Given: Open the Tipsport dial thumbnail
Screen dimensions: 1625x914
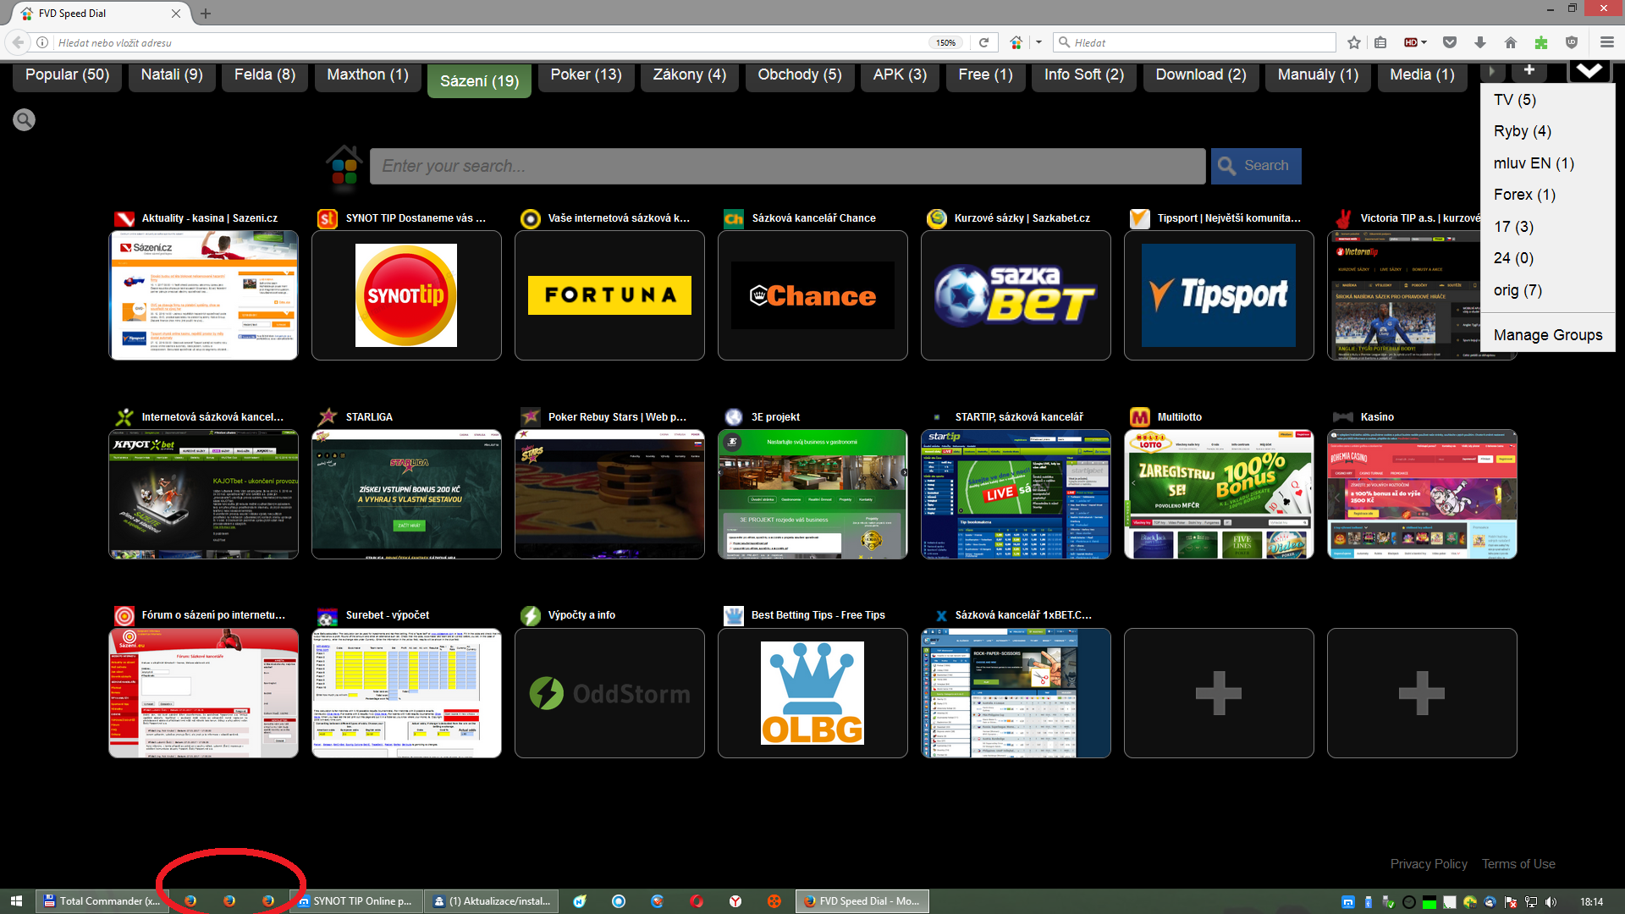Looking at the screenshot, I should point(1218,295).
